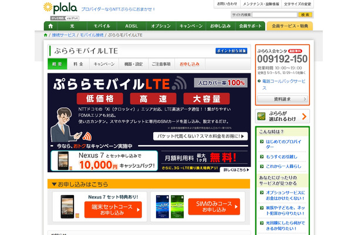Go to home via green house icon in nav bar
Image resolution: width=358 pixels, height=235 pixels.
click(x=50, y=26)
